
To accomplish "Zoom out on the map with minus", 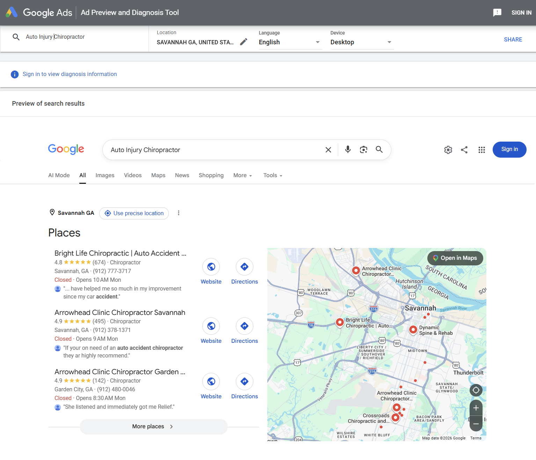I will (476, 424).
